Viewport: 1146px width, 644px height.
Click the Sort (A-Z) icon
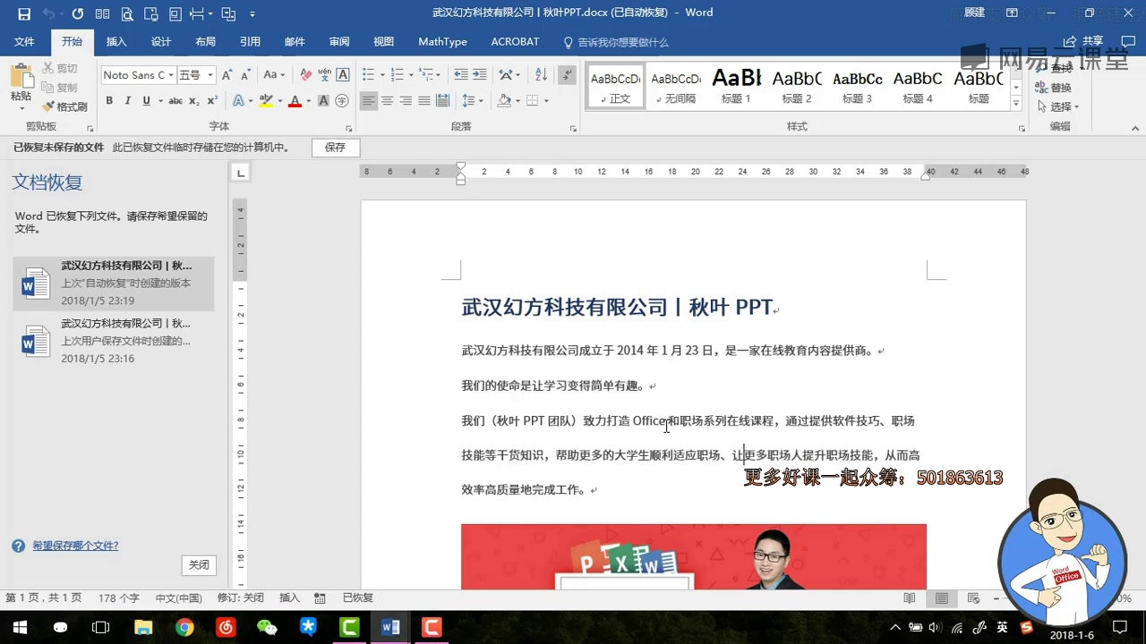tap(541, 75)
